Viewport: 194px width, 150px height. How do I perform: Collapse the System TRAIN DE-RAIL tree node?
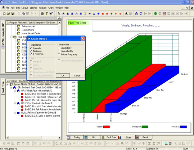pos(8,84)
